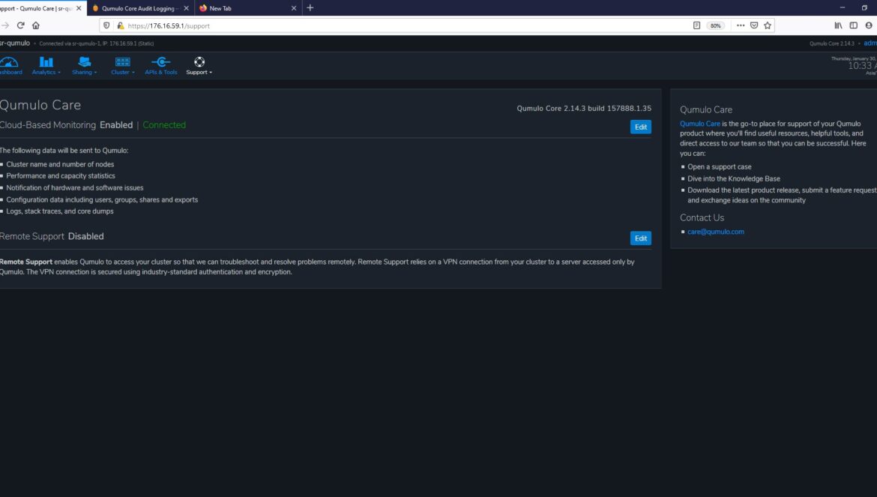Click 'Dive into the Knowledge Base' item
Screen dimensions: 877x497
(734, 178)
